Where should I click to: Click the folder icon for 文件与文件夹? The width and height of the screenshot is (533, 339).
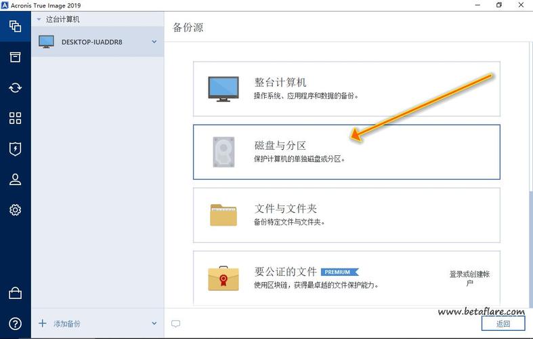click(x=223, y=215)
